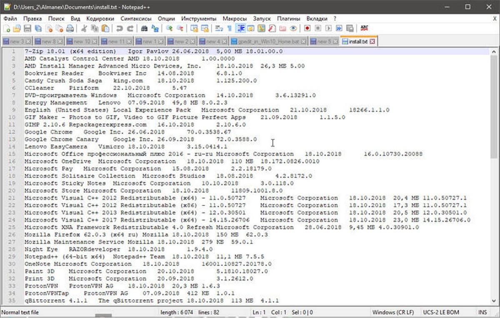The width and height of the screenshot is (500, 318).
Task: Open the Файл menu
Action: point(10,19)
